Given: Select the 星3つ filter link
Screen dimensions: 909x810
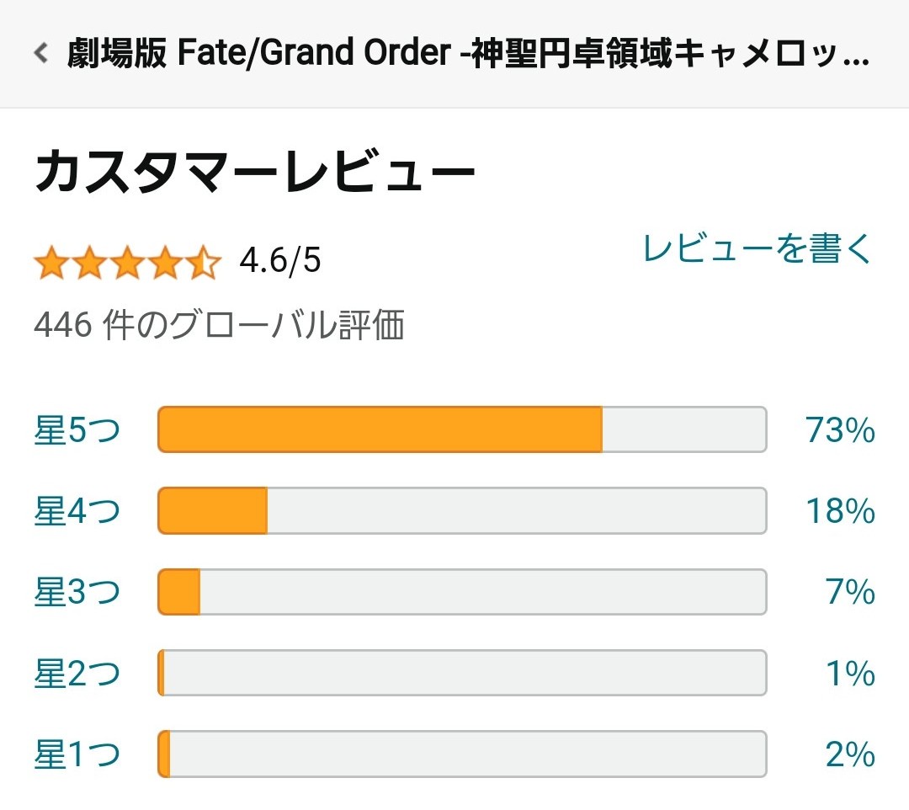Looking at the screenshot, I should [x=77, y=592].
